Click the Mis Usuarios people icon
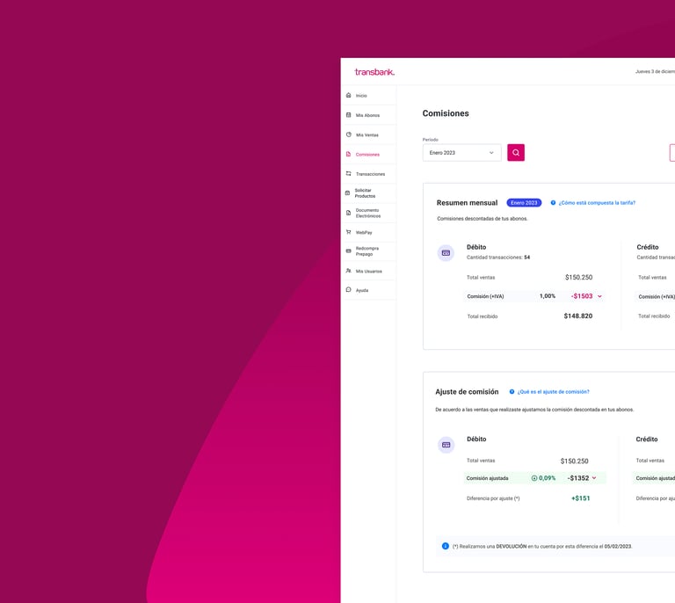 [348, 271]
